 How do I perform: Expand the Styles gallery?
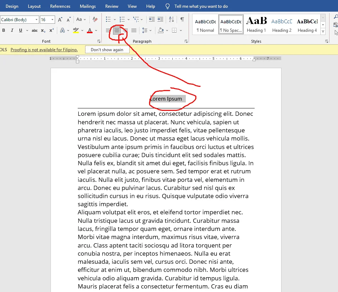pos(323,31)
